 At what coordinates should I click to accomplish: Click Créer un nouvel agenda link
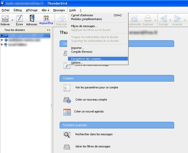(x=89, y=112)
